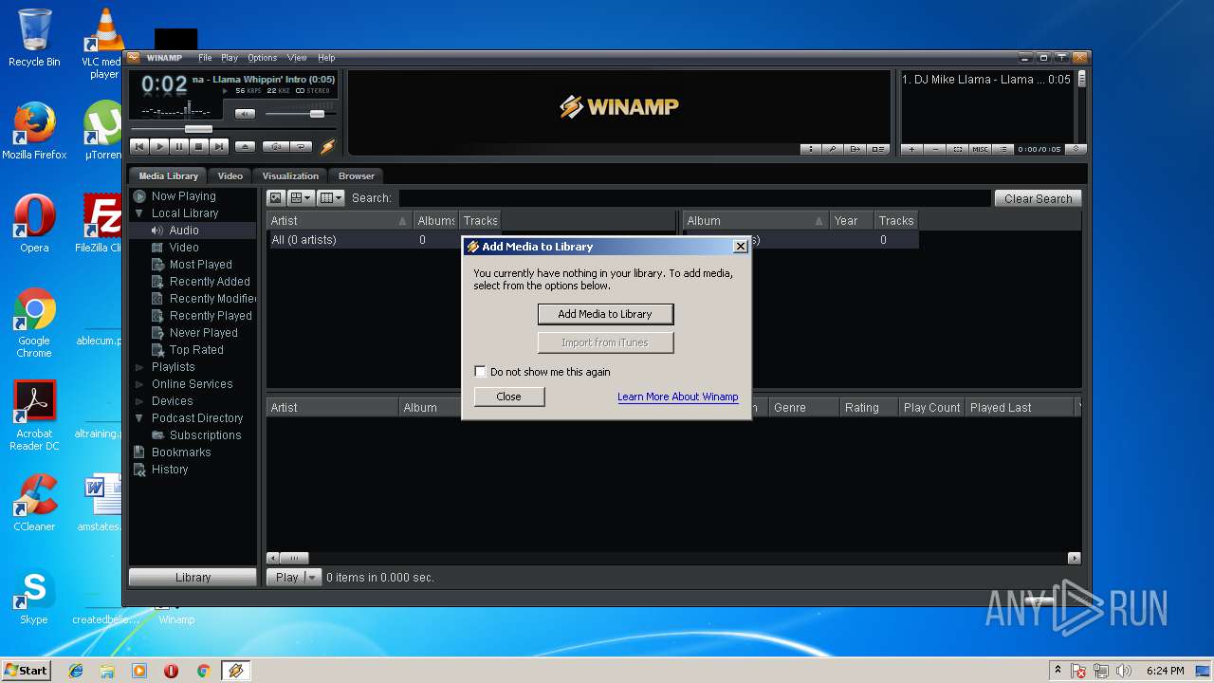Switch to the Browser tab

coord(357,175)
